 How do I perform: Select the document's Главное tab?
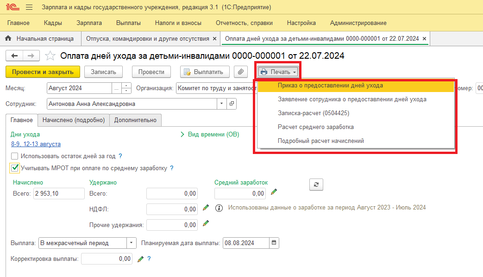coord(22,120)
